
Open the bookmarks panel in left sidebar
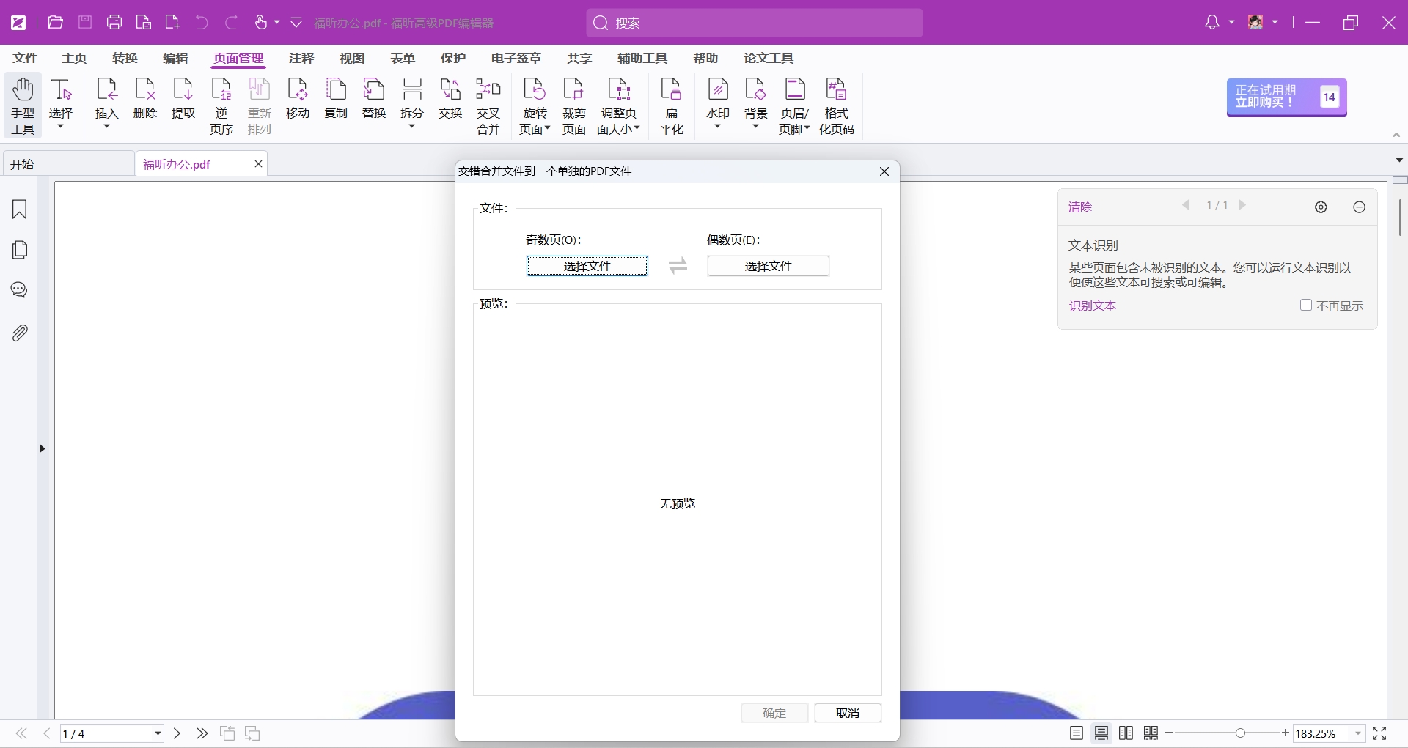[20, 210]
